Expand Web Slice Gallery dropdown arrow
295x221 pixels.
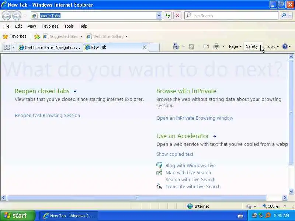(x=126, y=36)
